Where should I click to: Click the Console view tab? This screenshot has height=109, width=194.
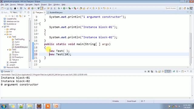point(7,71)
